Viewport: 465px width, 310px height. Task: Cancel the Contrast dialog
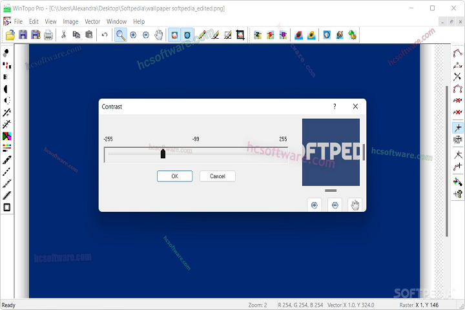pyautogui.click(x=218, y=176)
